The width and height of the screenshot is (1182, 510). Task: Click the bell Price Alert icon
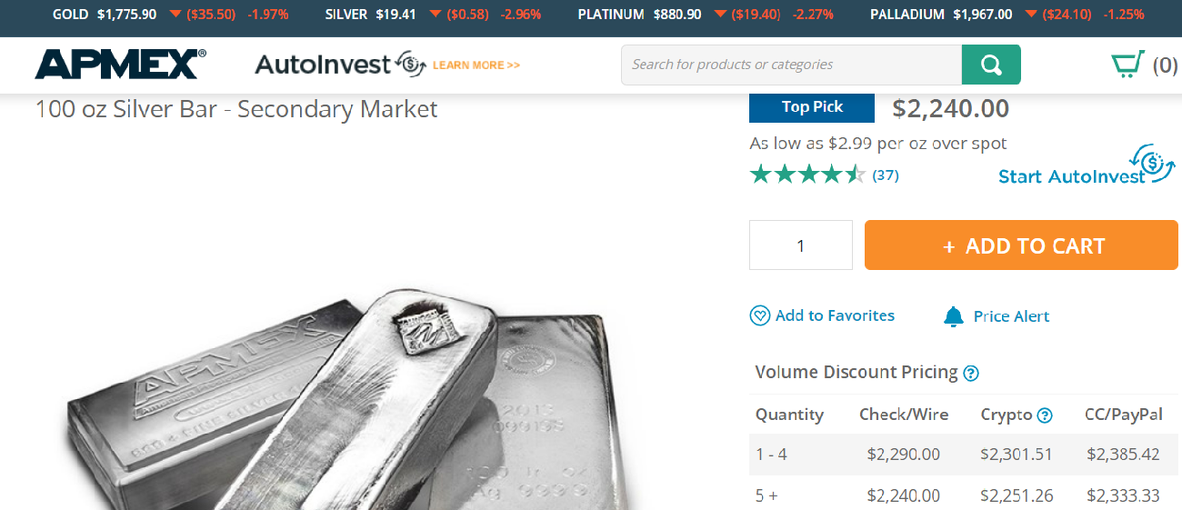[953, 316]
